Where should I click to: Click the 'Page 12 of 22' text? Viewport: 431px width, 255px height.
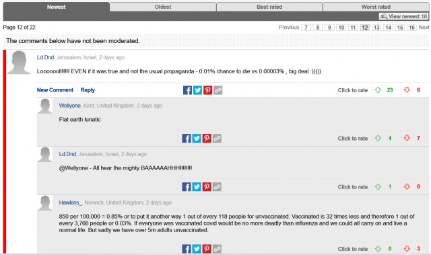point(20,27)
